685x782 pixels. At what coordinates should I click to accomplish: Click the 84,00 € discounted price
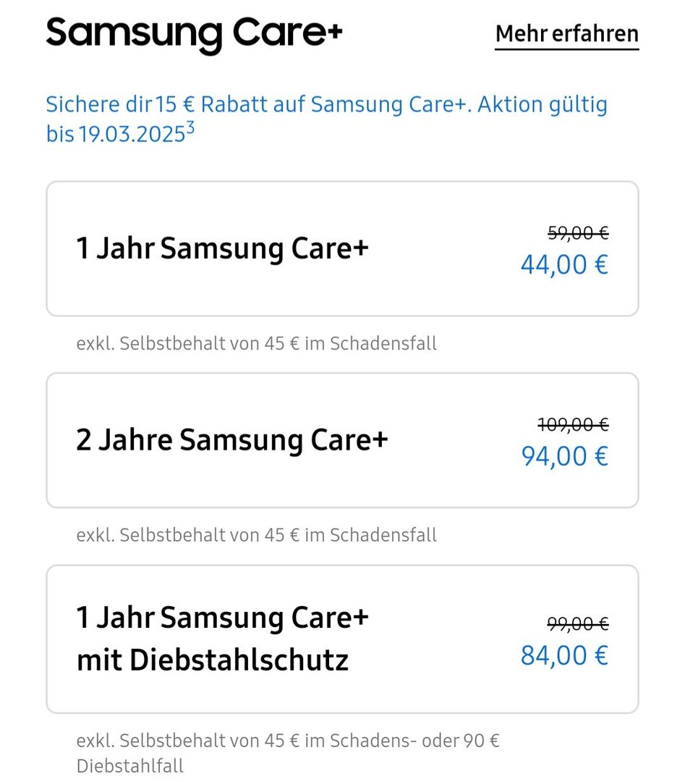(x=564, y=655)
